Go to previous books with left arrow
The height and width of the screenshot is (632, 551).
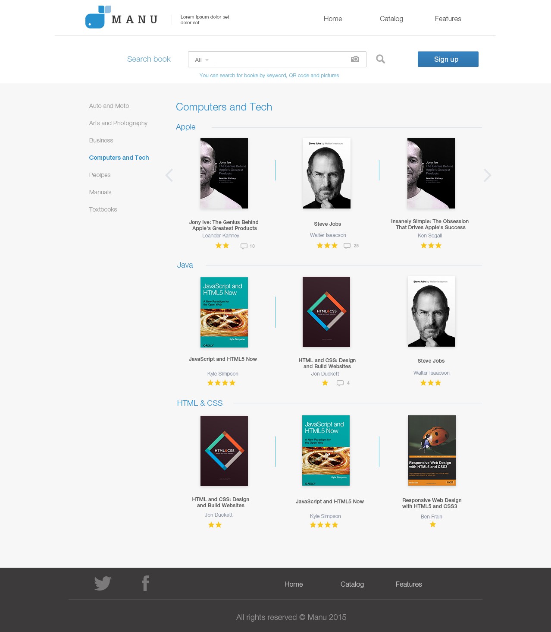pos(169,175)
